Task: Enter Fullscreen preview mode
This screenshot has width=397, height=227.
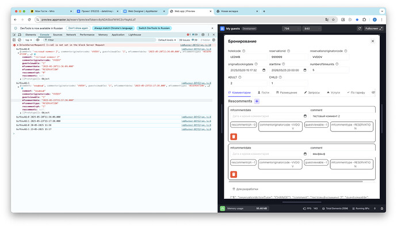Action: 373,29
